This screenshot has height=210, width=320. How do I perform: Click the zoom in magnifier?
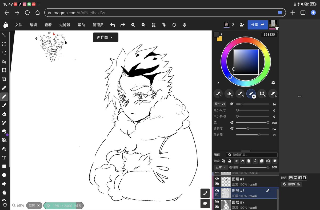coord(133,25)
